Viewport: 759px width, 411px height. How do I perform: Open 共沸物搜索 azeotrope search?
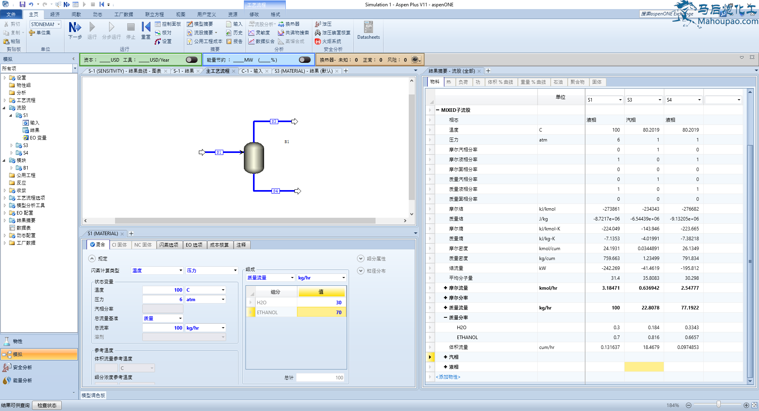tap(293, 33)
